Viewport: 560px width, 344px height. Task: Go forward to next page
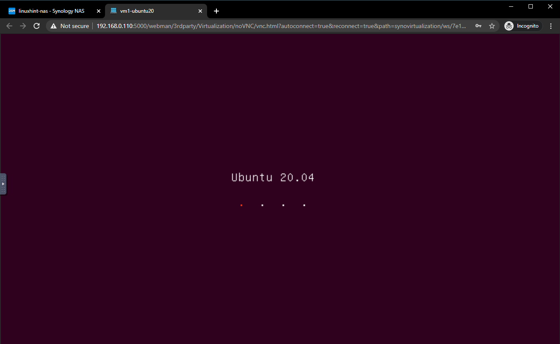pyautogui.click(x=23, y=26)
